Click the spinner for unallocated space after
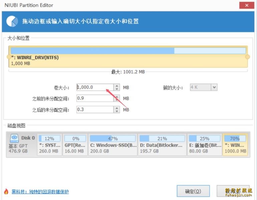 [116, 109]
